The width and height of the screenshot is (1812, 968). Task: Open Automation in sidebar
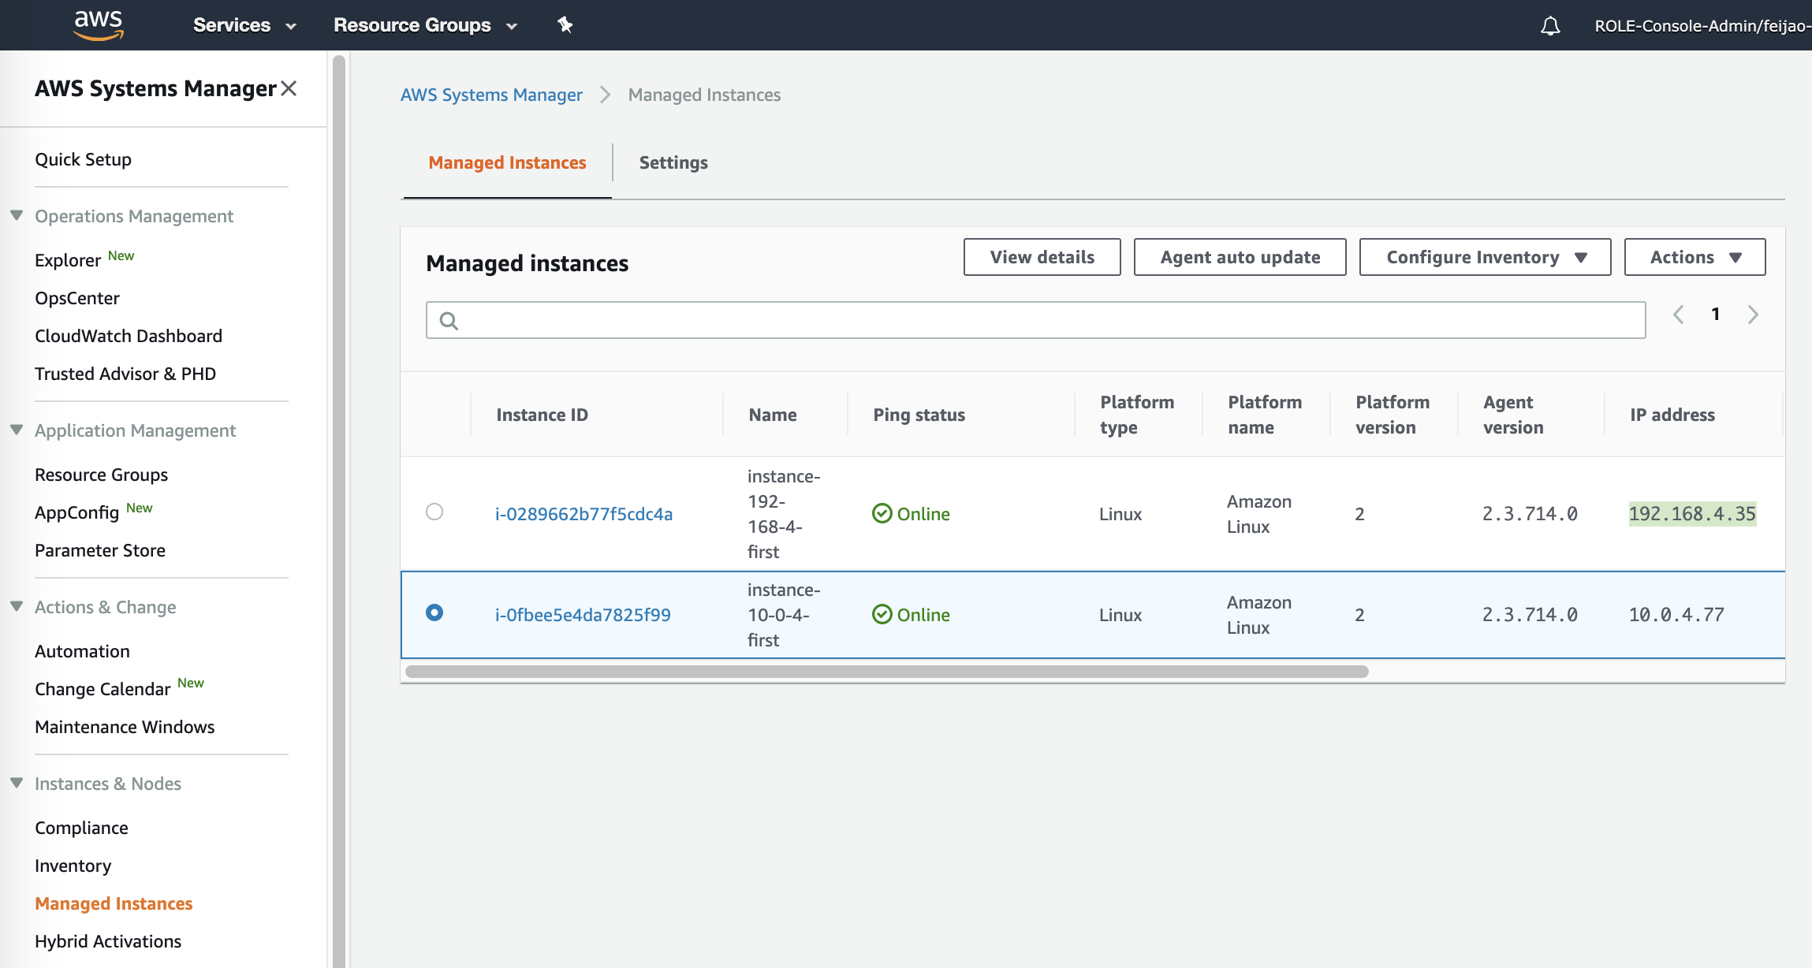pyautogui.click(x=82, y=651)
